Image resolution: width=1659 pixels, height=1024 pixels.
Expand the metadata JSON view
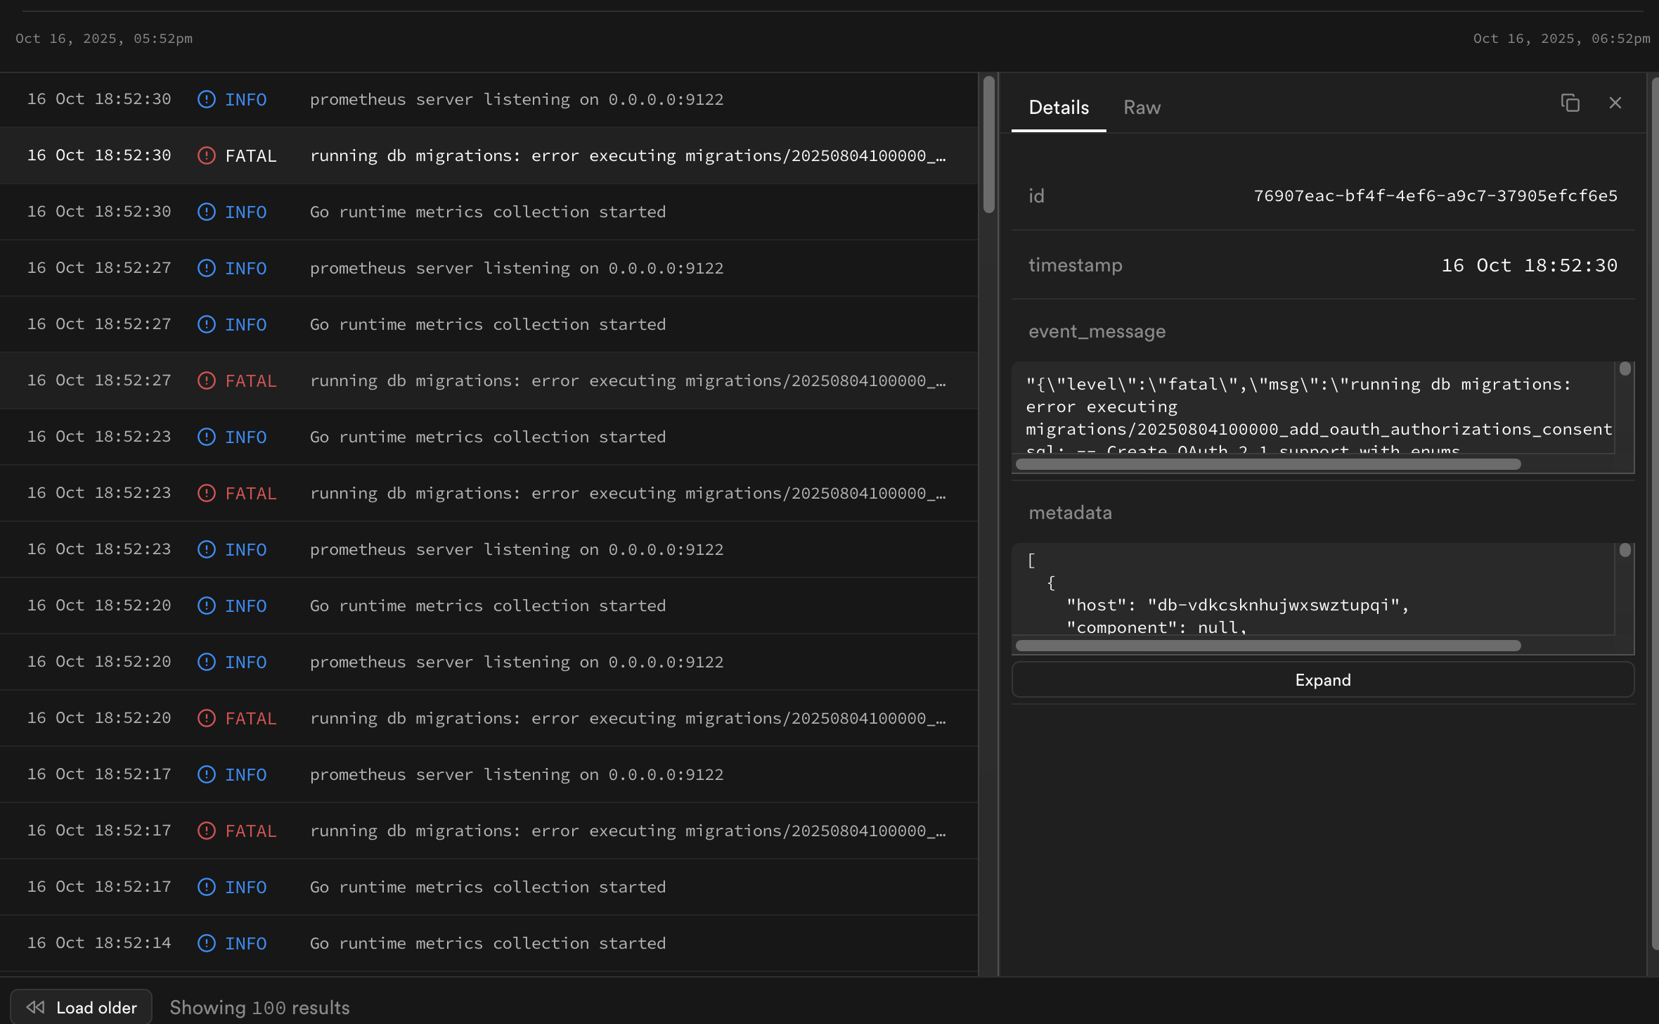(x=1322, y=680)
